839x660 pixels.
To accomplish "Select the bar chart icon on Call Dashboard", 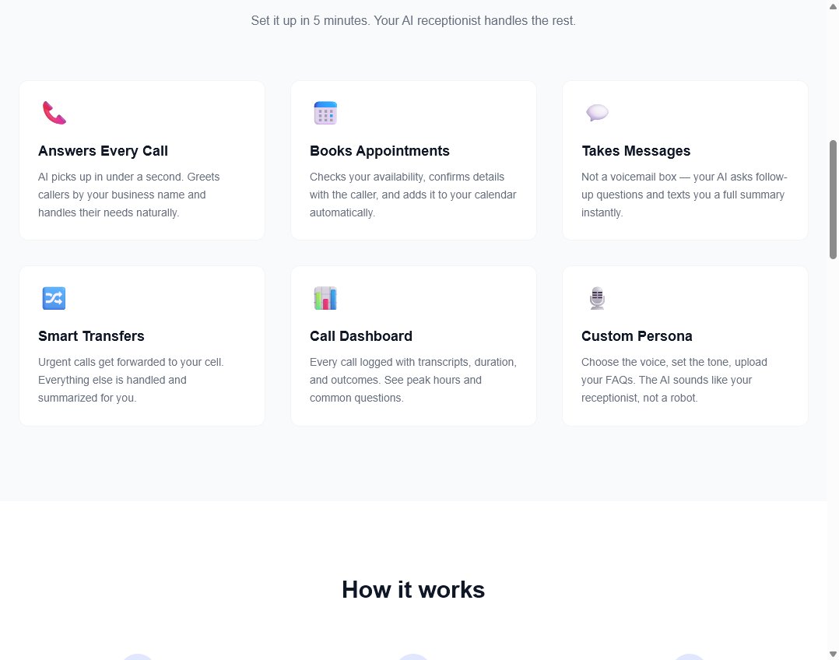I will tap(325, 297).
